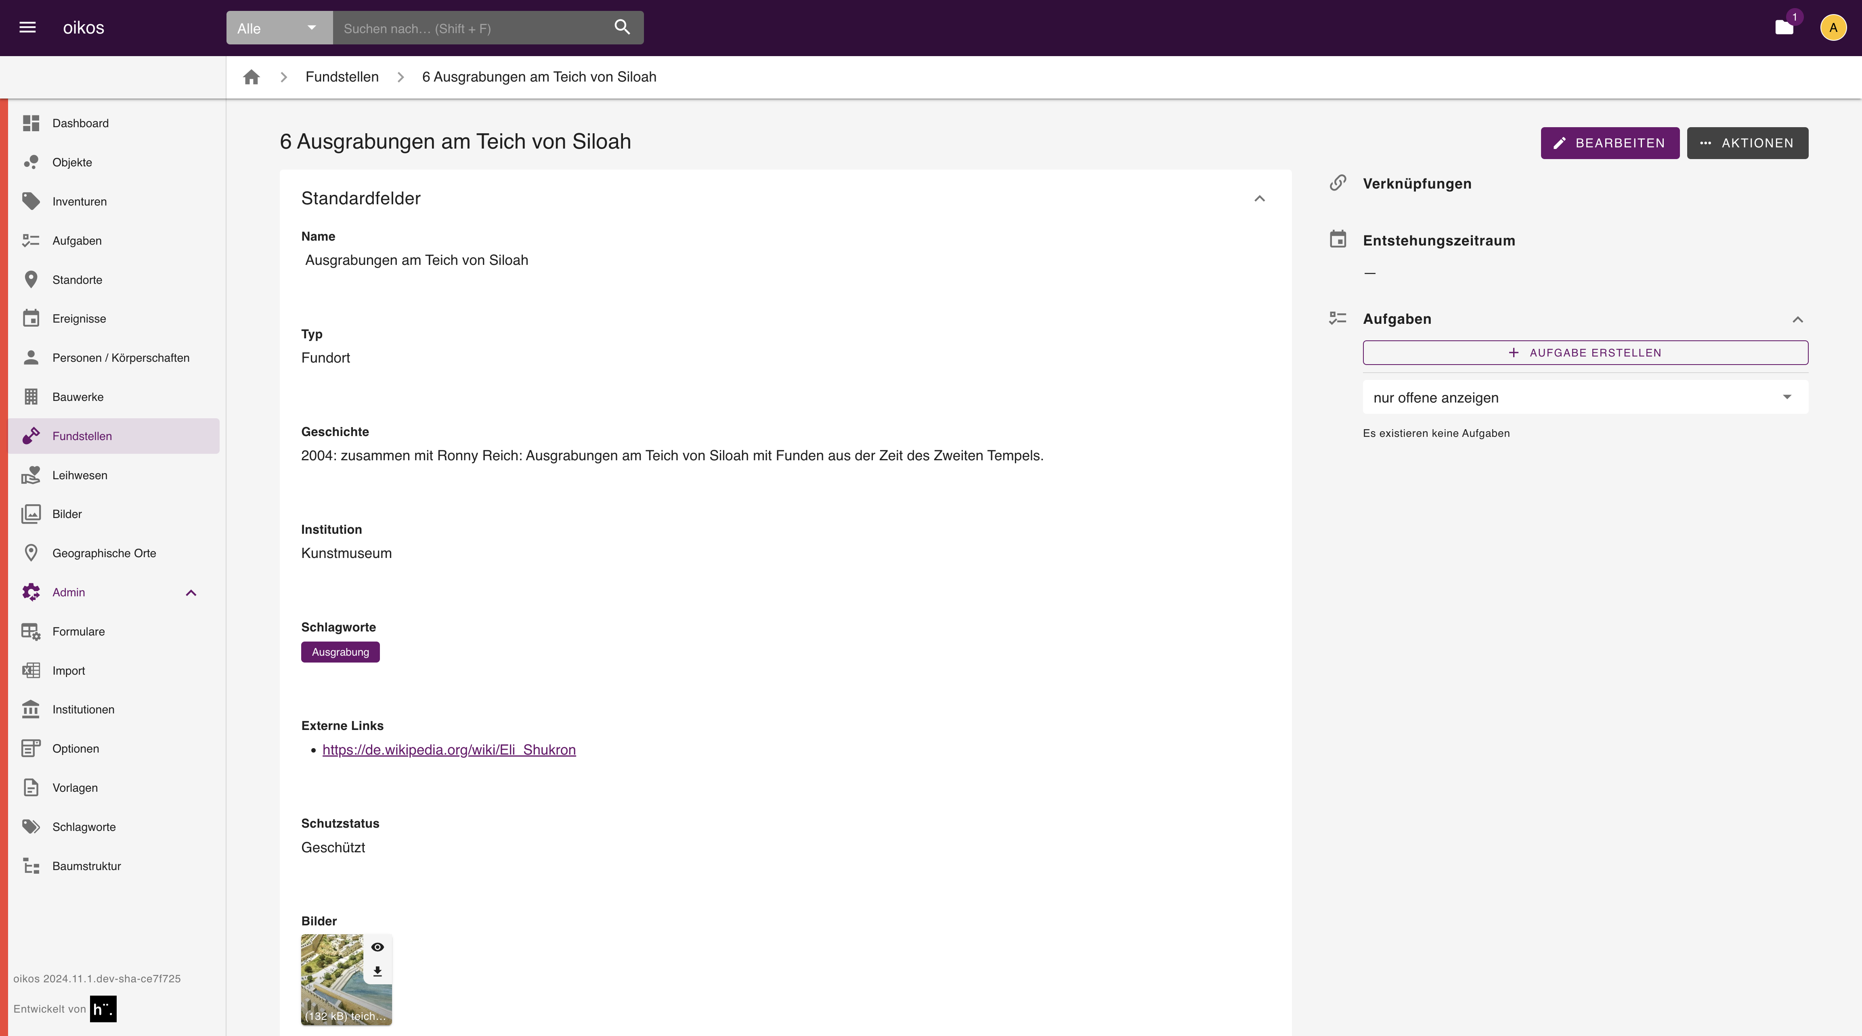Click the '6 Ausgrabungen am Teich von Siloah' breadcrumb
Image resolution: width=1862 pixels, height=1036 pixels.
[539, 77]
